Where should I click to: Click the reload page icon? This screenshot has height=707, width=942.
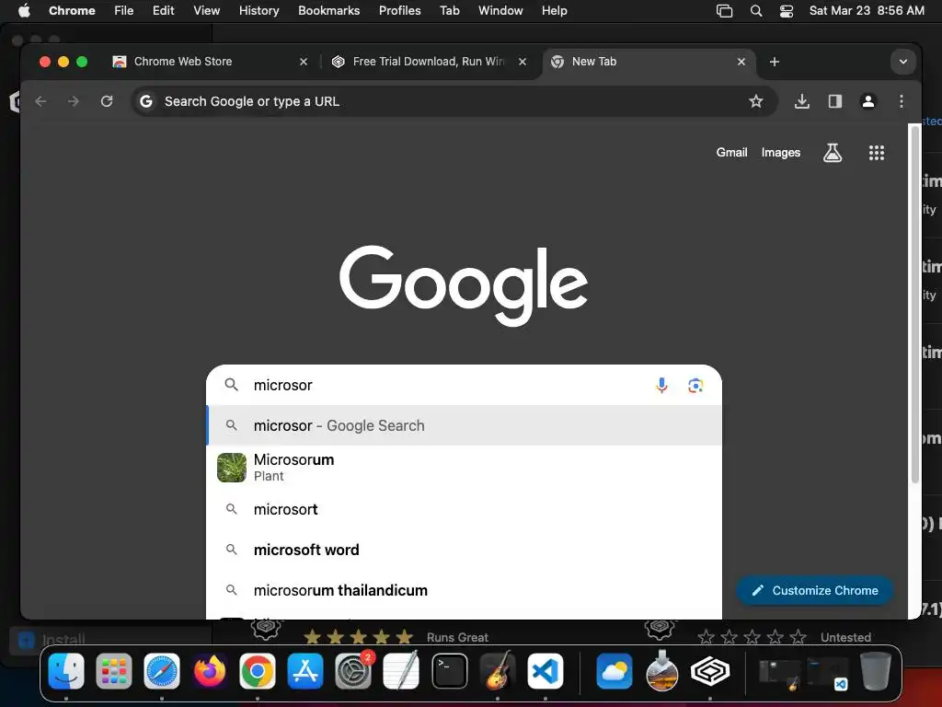pos(107,101)
